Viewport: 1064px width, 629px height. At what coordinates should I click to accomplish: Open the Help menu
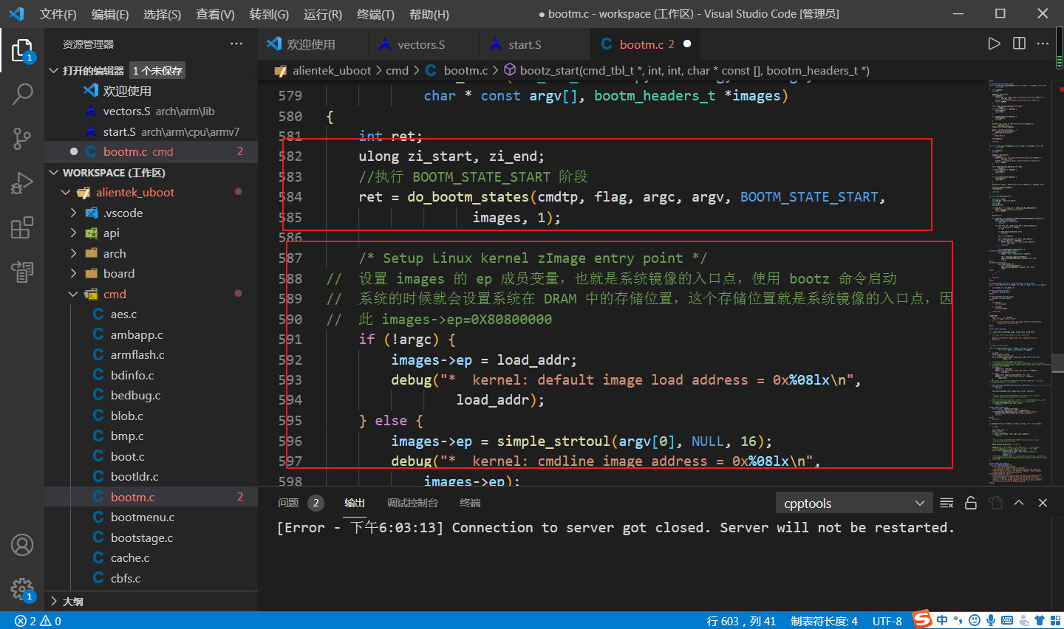(x=429, y=14)
